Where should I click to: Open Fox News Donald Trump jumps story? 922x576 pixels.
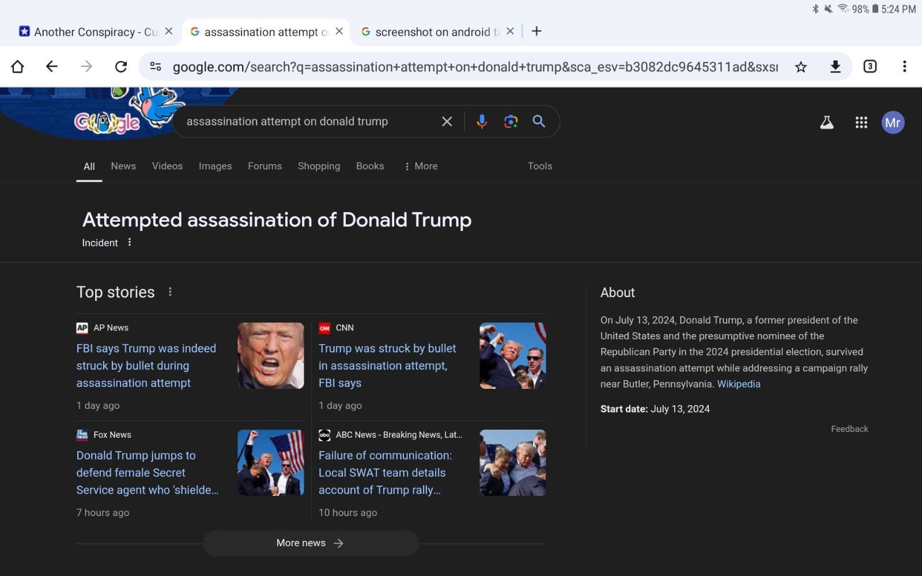point(148,472)
